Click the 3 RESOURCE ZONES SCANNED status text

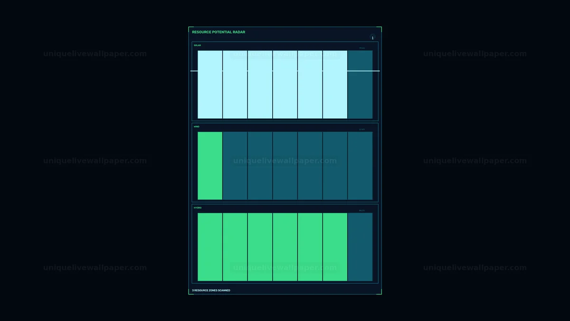coord(211,290)
